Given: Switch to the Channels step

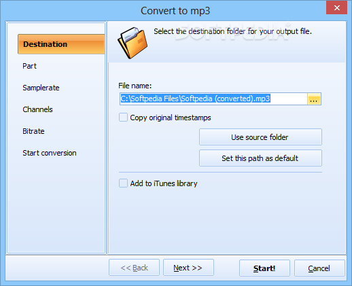Looking at the screenshot, I should click(37, 109).
